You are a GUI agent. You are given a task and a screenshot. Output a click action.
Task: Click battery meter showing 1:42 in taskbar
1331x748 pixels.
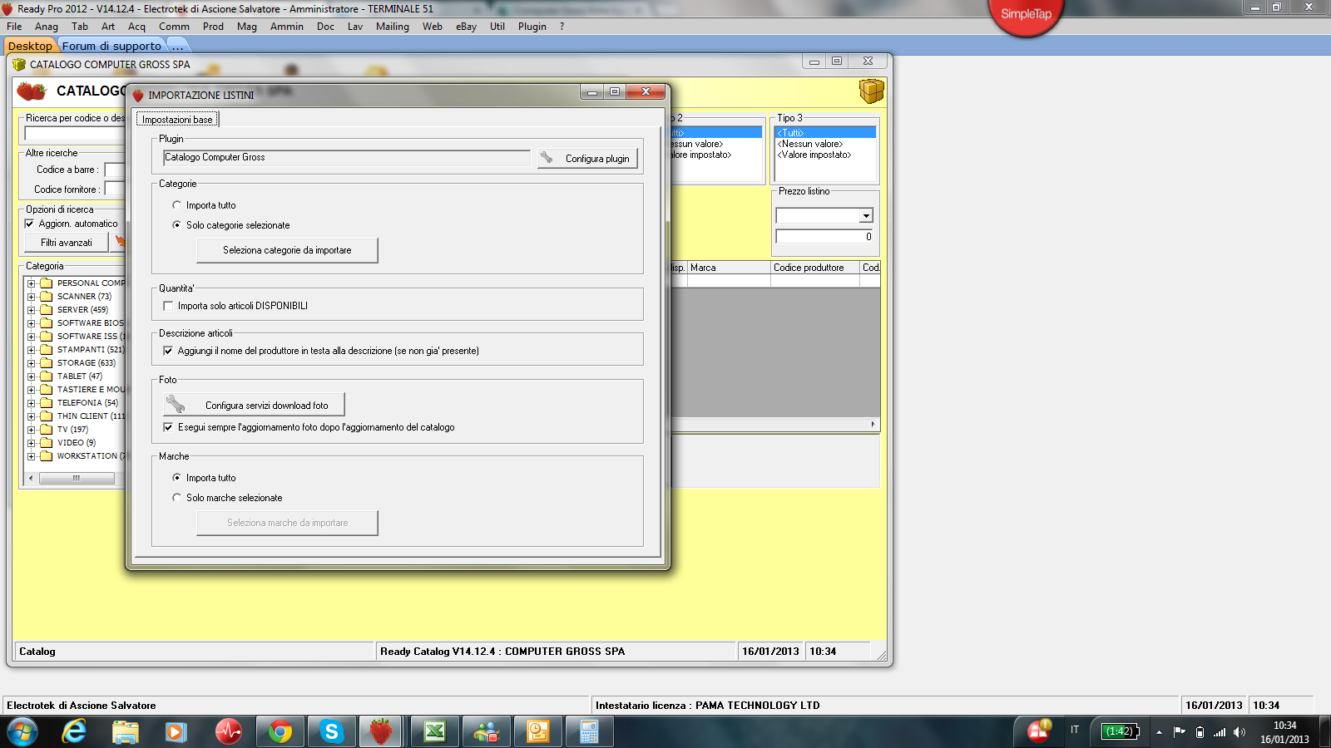tap(1120, 731)
